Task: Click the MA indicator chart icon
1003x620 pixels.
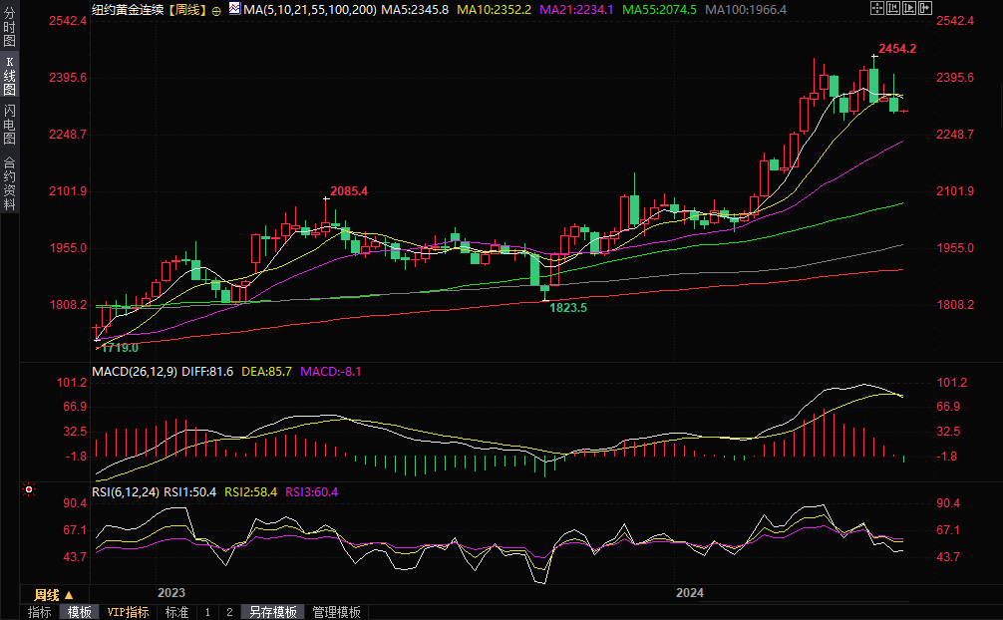Action: [x=233, y=9]
